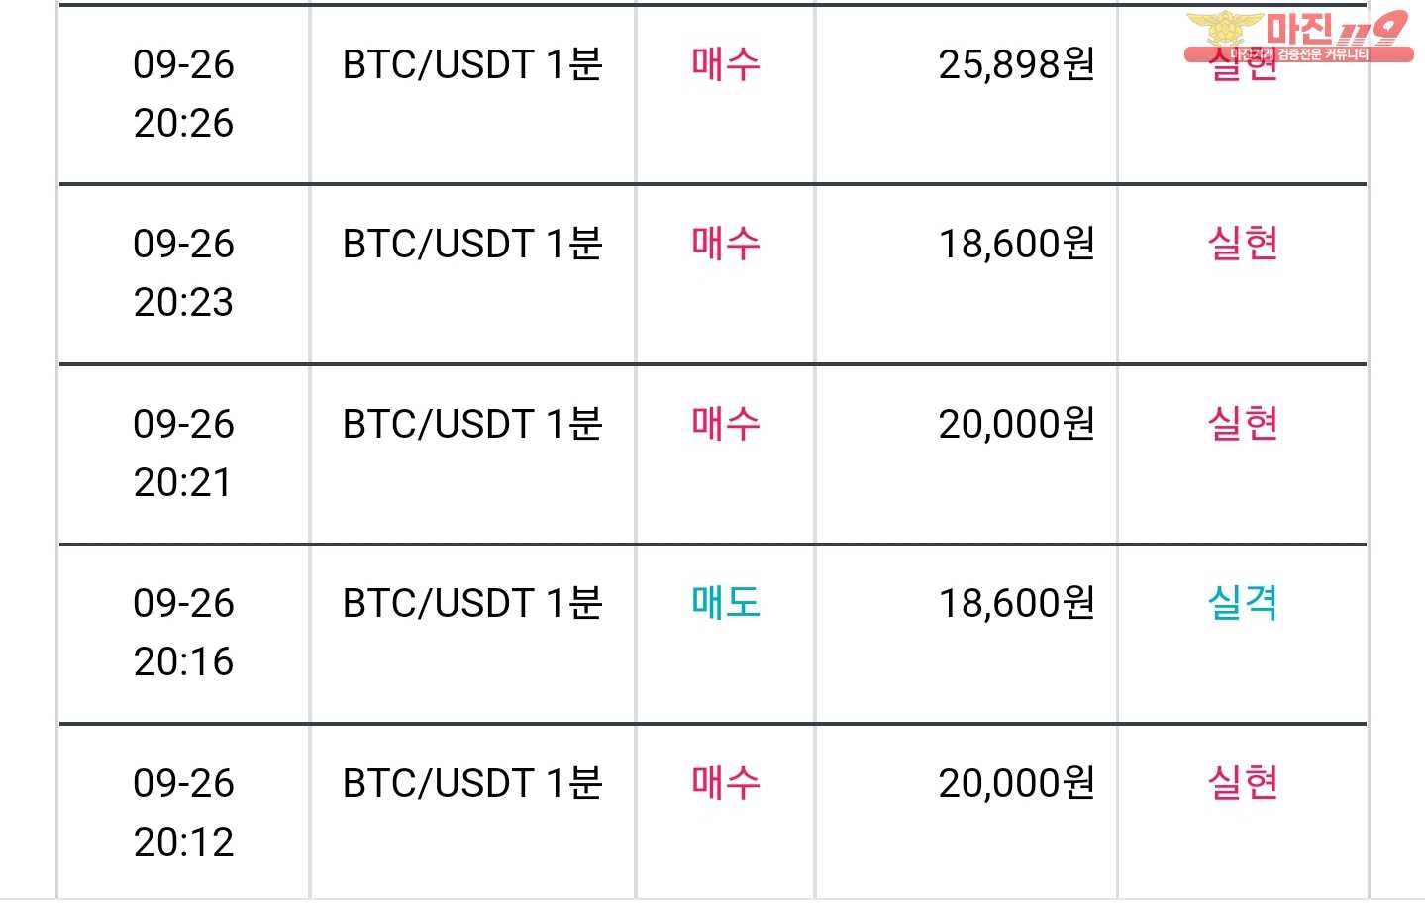Select the 20,000원 amount in the 20:21 row

pyautogui.click(x=1016, y=424)
